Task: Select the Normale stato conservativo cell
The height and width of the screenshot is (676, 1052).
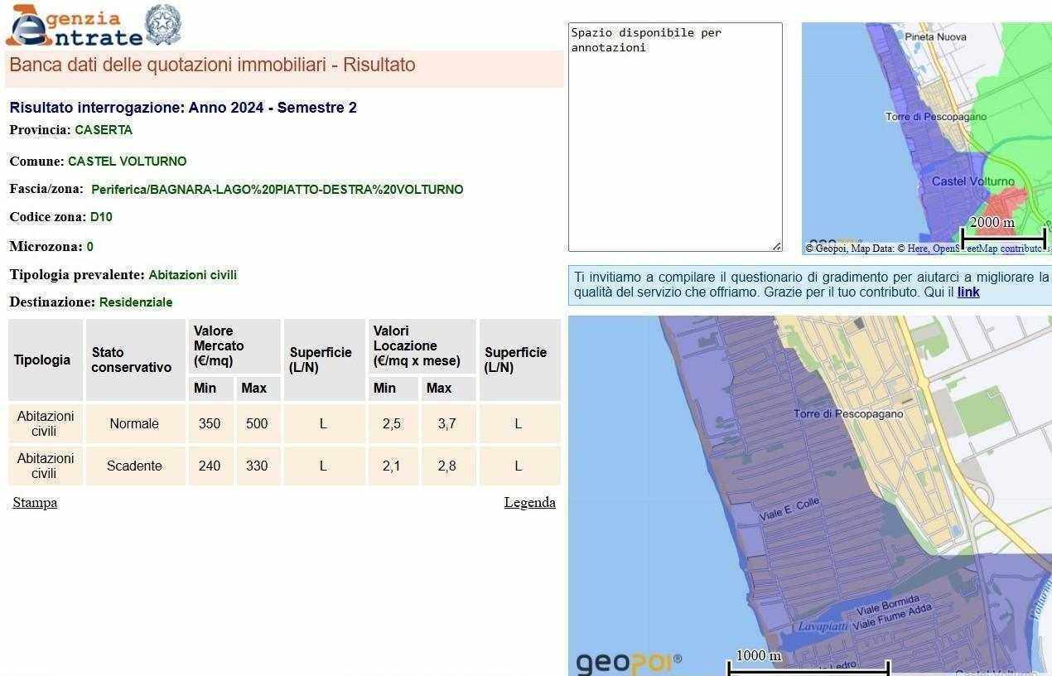Action: click(x=134, y=423)
